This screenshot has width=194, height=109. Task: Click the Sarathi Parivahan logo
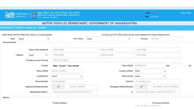[x=10, y=15]
